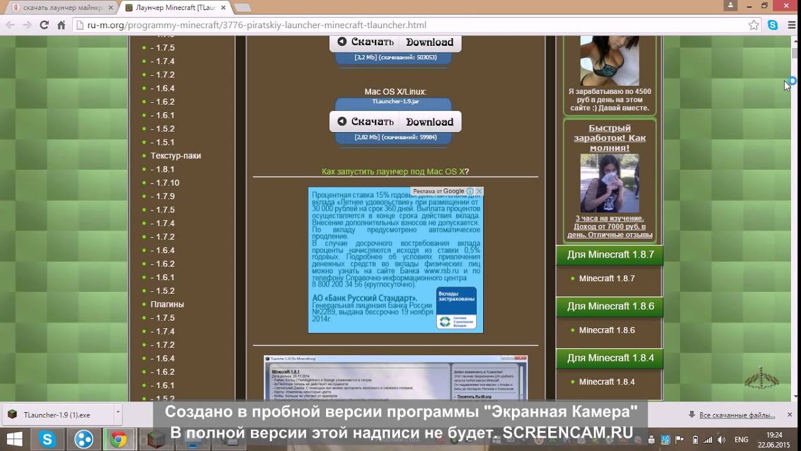Reload the page with refresh icon

44,25
